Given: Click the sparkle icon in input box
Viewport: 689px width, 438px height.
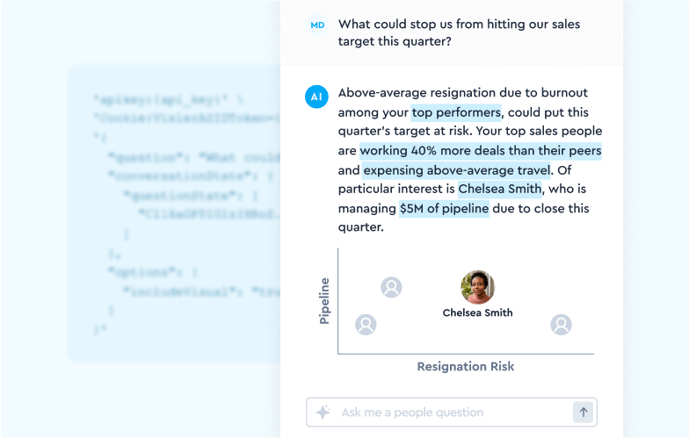Looking at the screenshot, I should click(323, 413).
